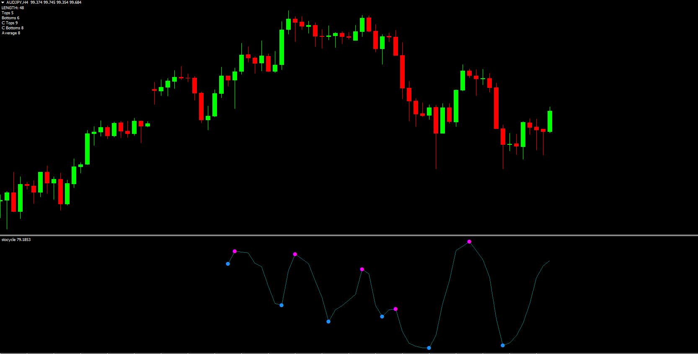Viewport: 698px width, 354px height.
Task: Click the last green candle on the chart
Action: coord(550,121)
